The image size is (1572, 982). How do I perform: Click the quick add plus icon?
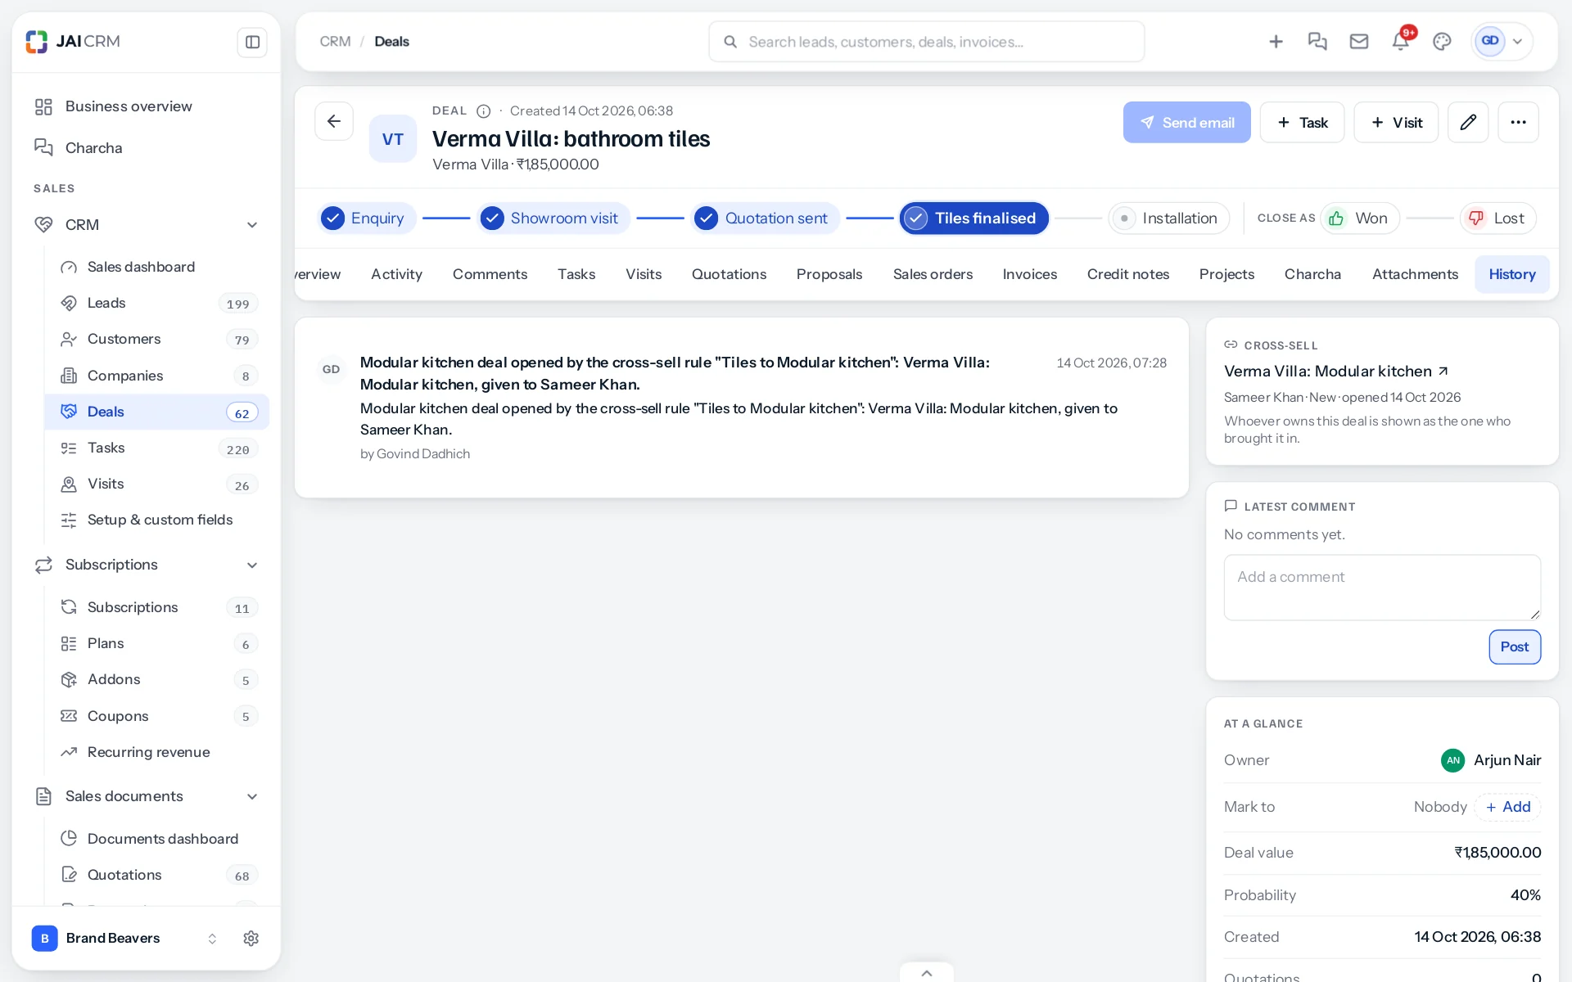(1276, 42)
